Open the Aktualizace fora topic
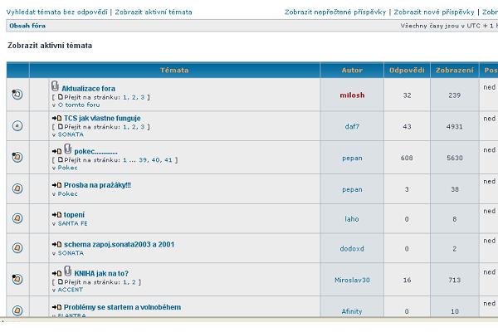Image resolution: width=498 pixels, height=332 pixels. click(x=88, y=89)
